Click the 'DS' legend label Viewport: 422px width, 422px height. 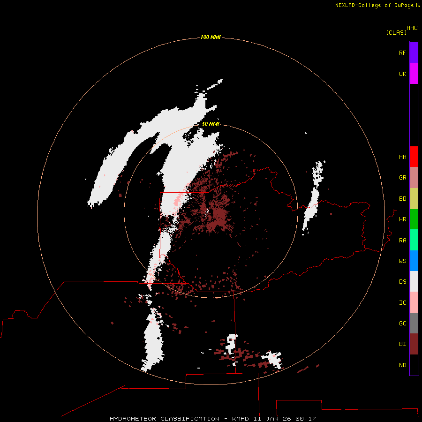pos(402,282)
